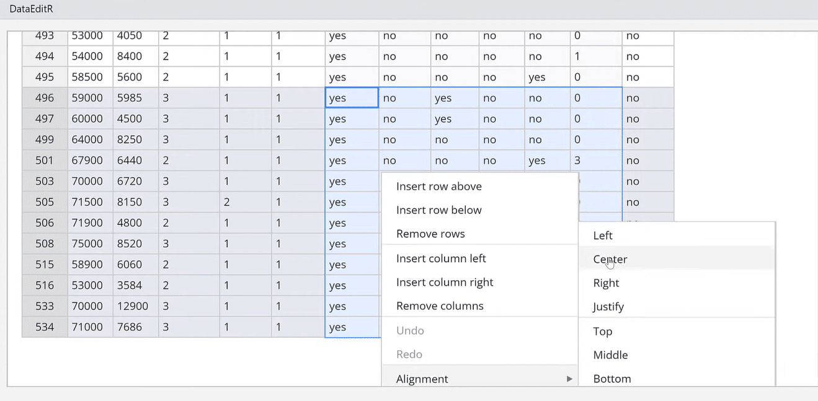818x401 pixels.
Task: Select row header 534
Action: 45,327
